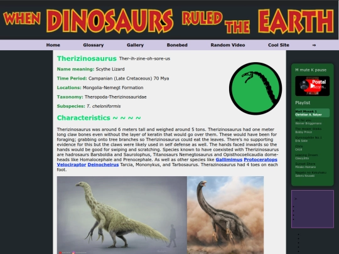
Task: Click the arrow at the nav bar's end
Action: [314, 45]
